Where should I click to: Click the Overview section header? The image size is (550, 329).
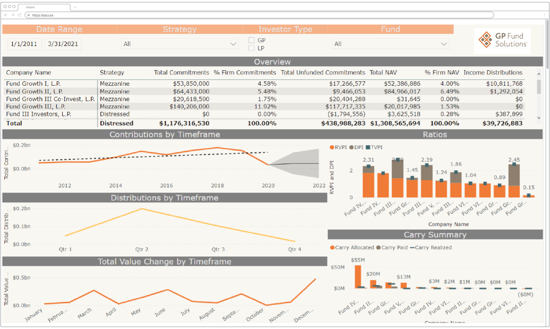tap(272, 61)
